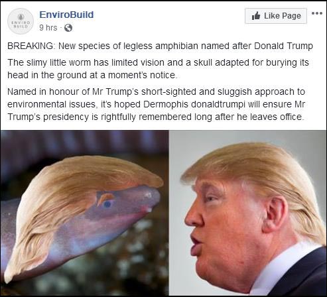Click Trump's ear in the right photo
327x297 pixels.
point(274,213)
